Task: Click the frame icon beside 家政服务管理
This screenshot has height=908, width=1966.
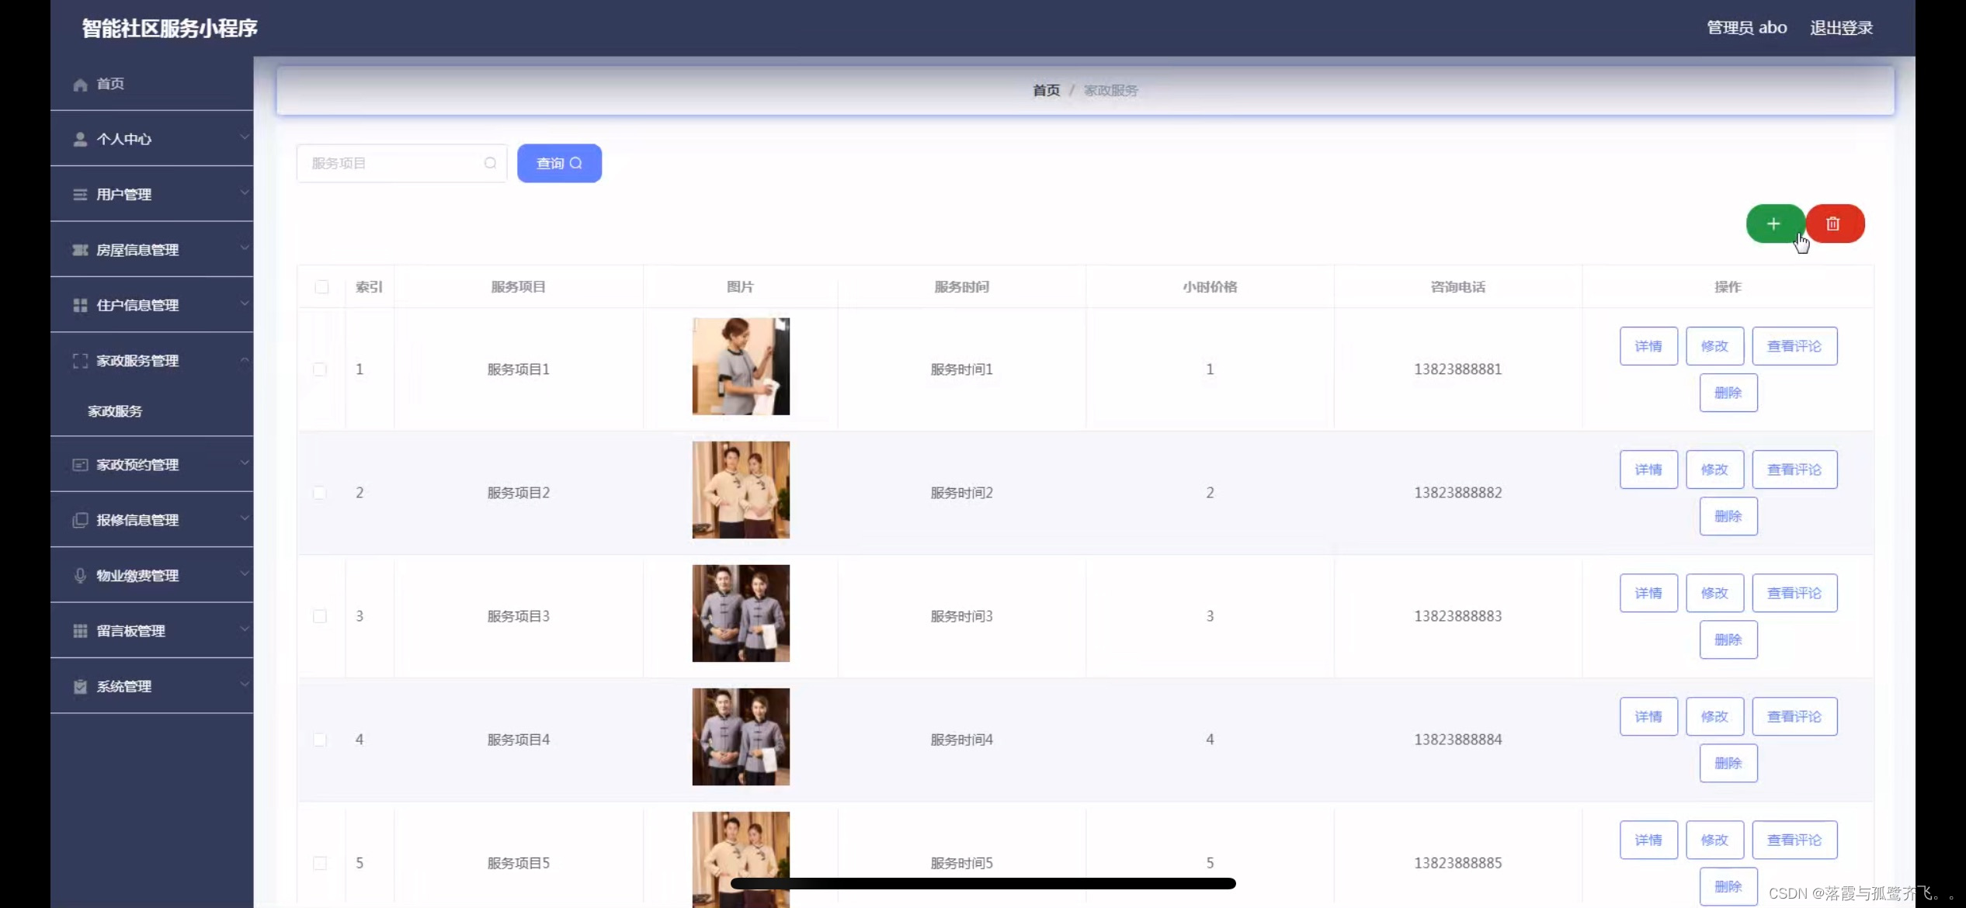Action: tap(80, 361)
